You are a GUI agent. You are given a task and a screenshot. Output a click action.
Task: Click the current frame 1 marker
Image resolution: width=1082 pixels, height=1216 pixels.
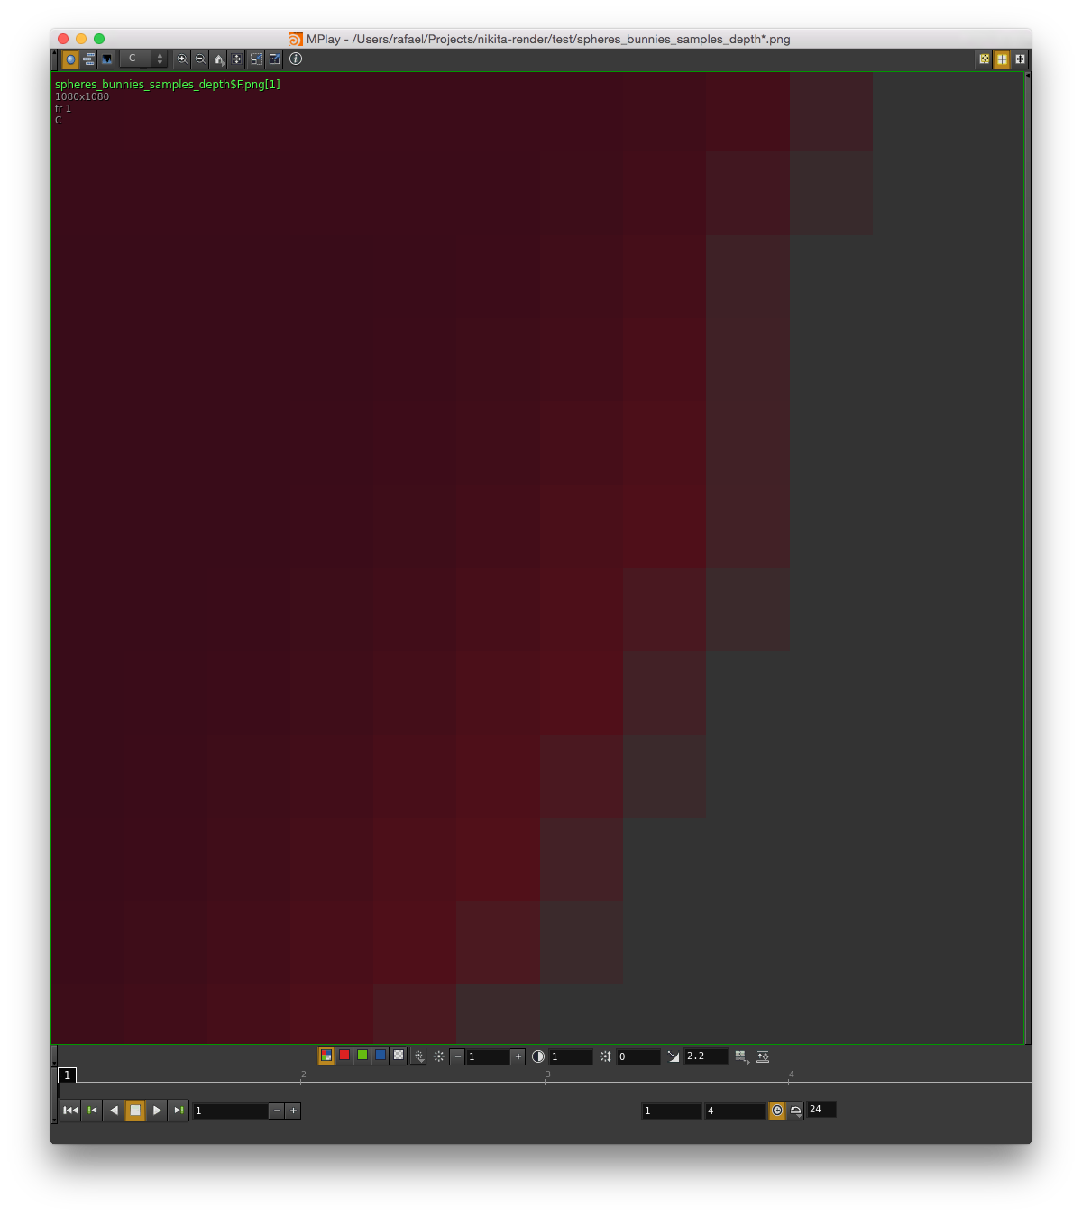point(68,1075)
